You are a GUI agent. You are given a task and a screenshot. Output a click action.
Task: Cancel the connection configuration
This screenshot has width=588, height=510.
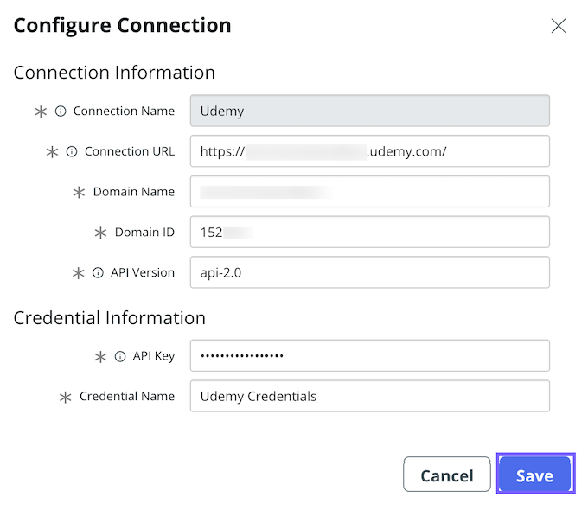click(x=447, y=475)
